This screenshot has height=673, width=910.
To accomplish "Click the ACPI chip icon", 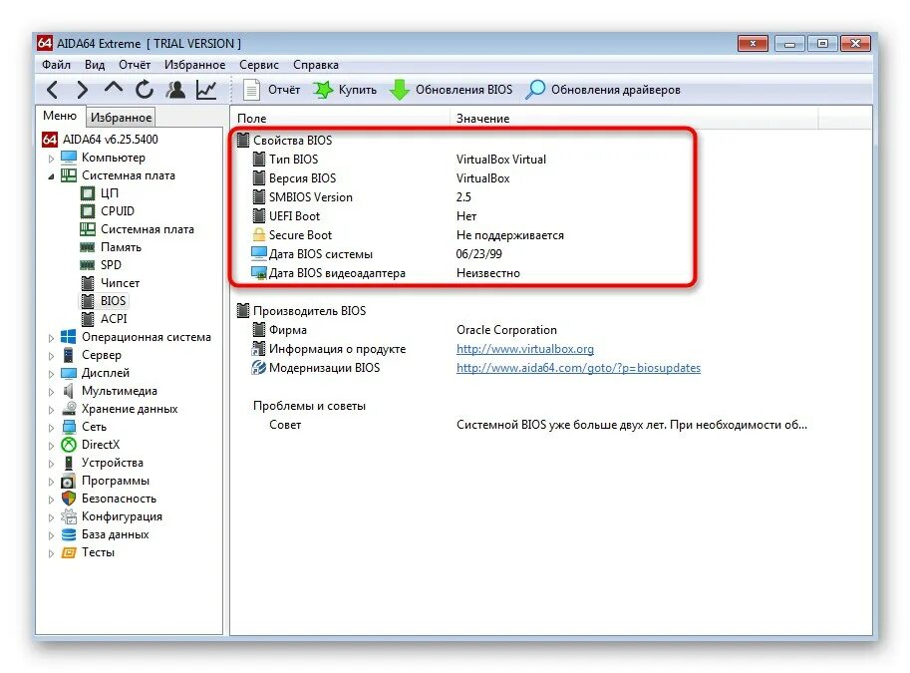I will tap(88, 319).
